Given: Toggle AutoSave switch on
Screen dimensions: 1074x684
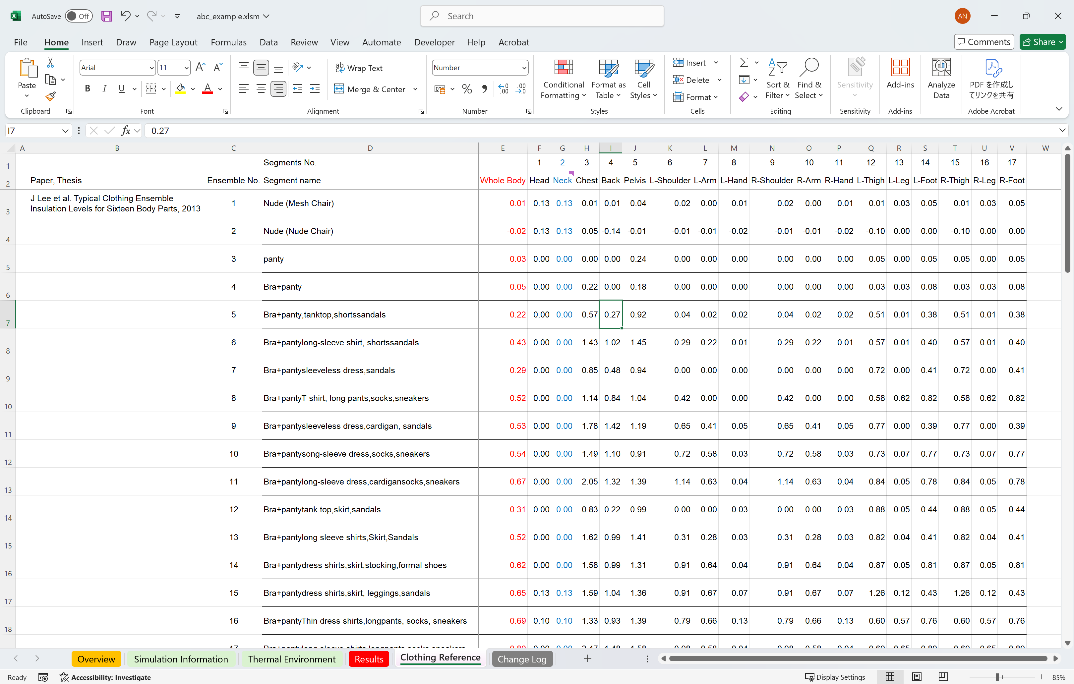Looking at the screenshot, I should point(79,17).
